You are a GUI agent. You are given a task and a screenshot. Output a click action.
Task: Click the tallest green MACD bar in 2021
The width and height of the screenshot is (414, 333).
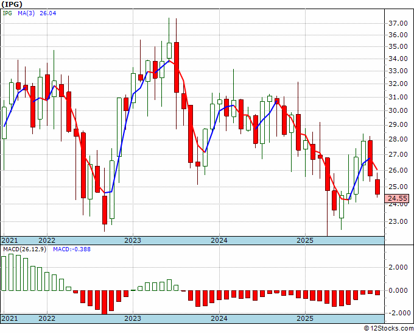click(11, 273)
